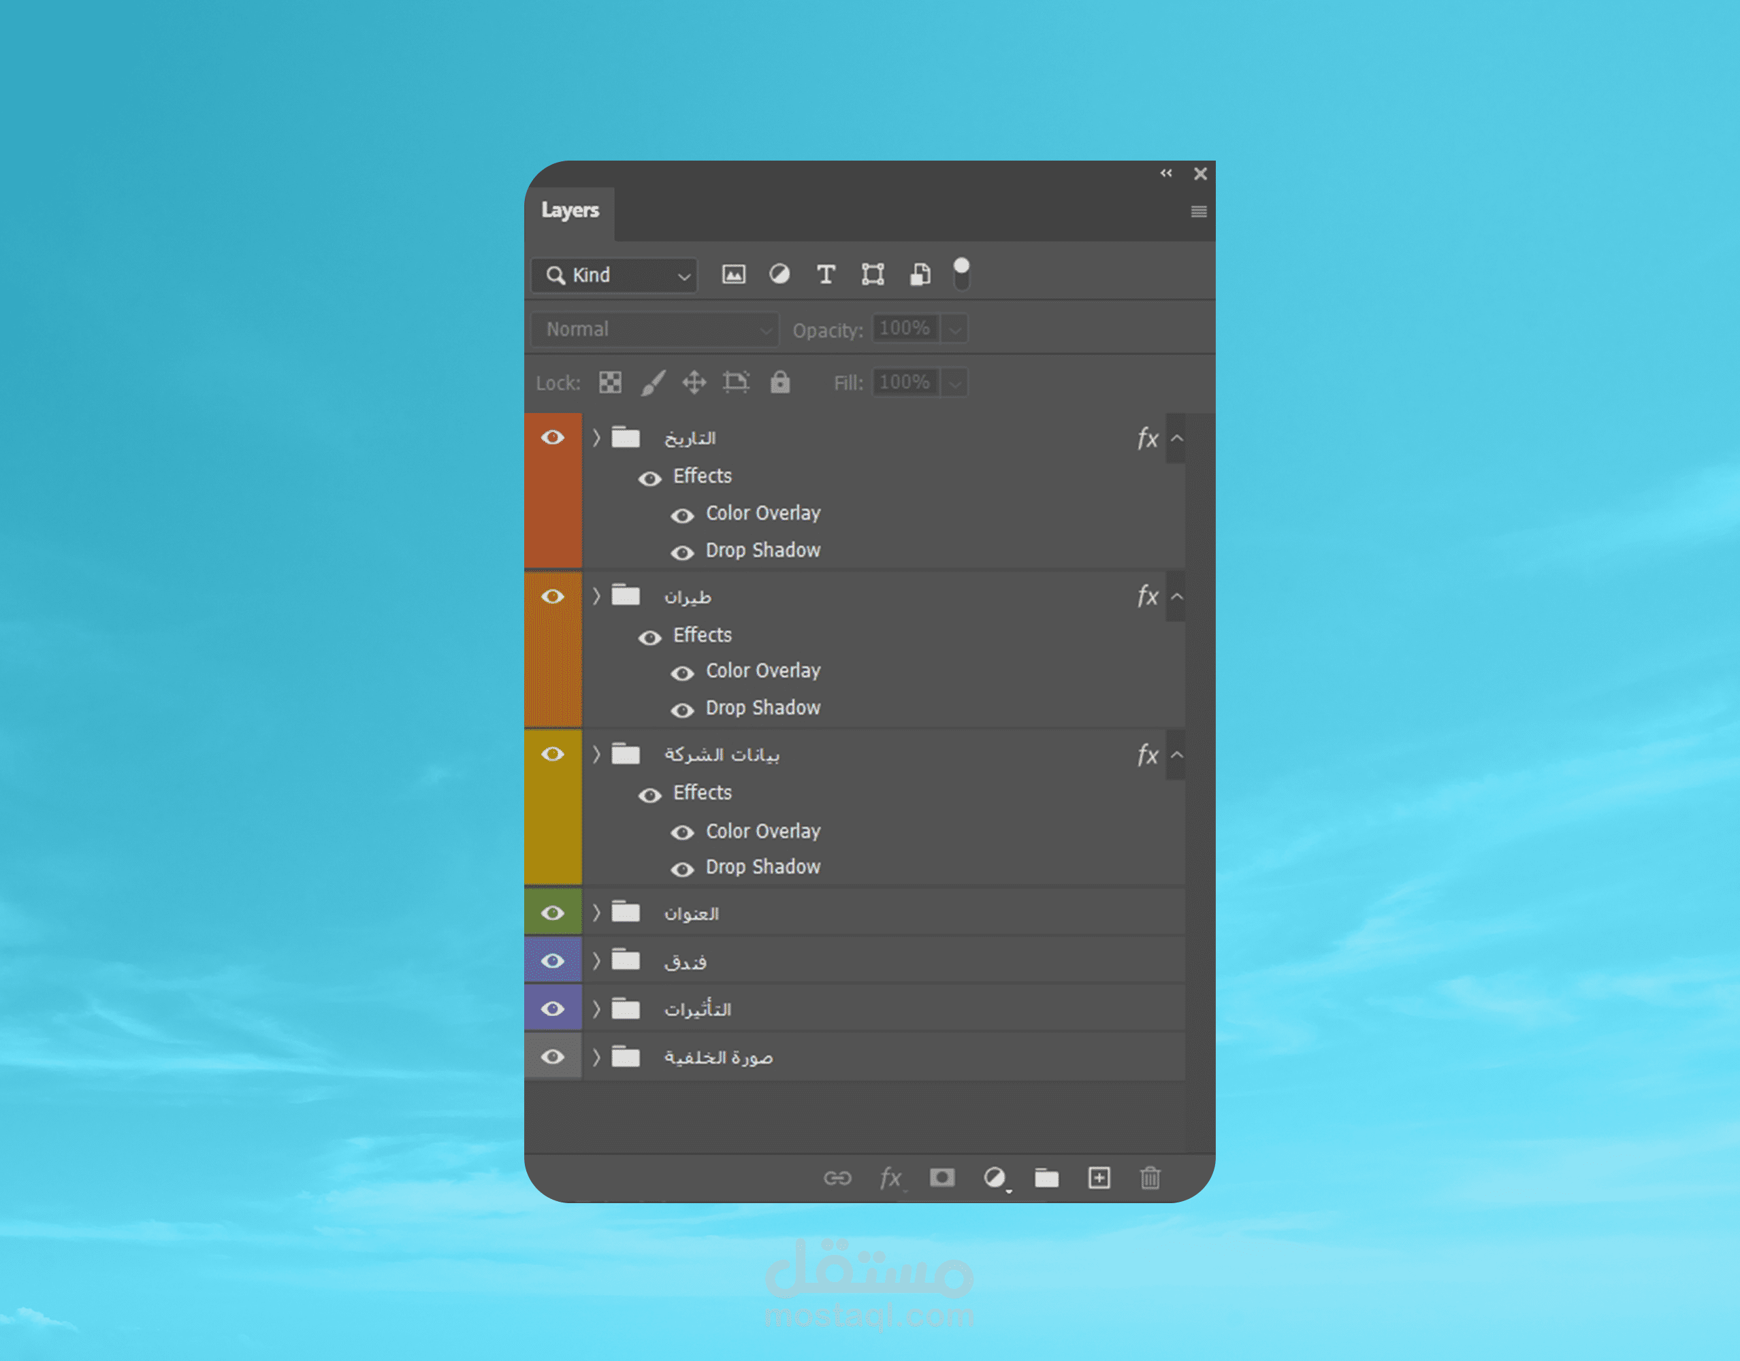The height and width of the screenshot is (1361, 1740).
Task: Toggle visibility of العنوان group
Action: click(x=552, y=913)
